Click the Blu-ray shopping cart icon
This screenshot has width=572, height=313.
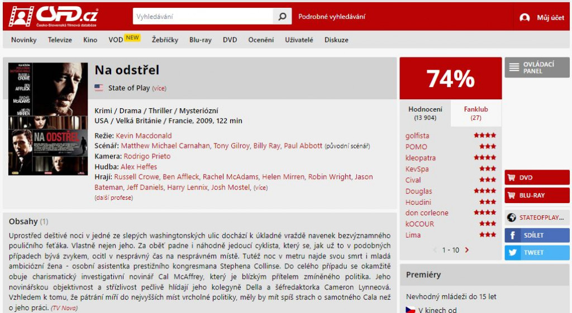point(512,195)
